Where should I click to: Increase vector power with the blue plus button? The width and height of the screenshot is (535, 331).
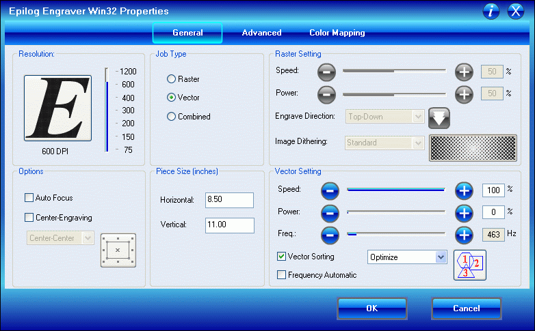pos(464,213)
